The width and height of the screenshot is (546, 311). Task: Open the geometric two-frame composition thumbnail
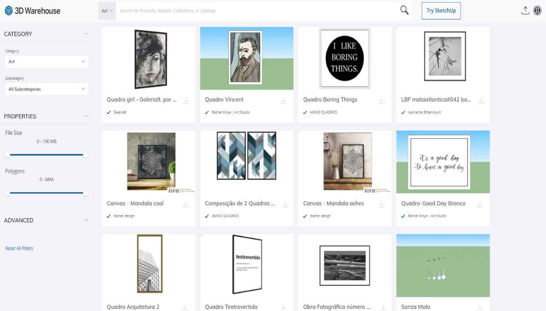(x=247, y=162)
